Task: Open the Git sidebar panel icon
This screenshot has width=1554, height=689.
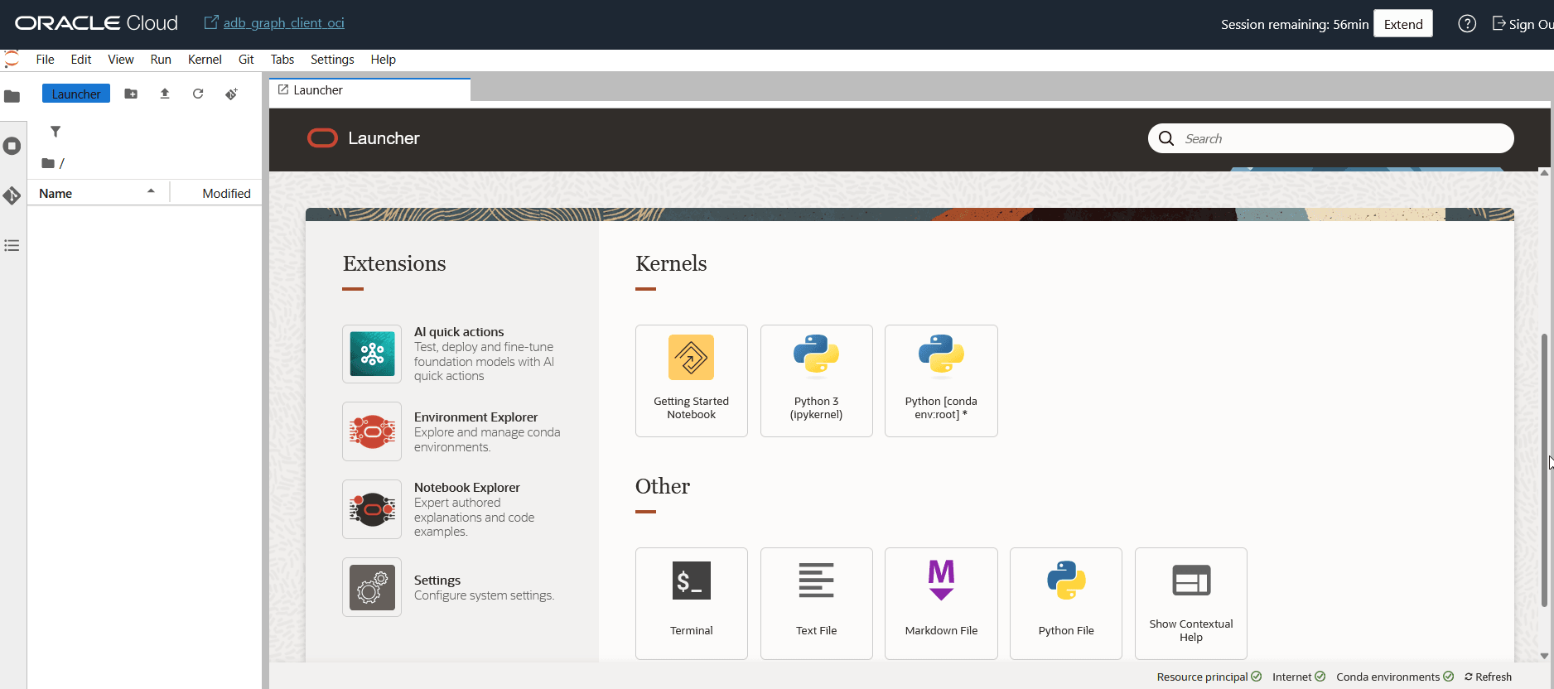Action: [x=12, y=195]
